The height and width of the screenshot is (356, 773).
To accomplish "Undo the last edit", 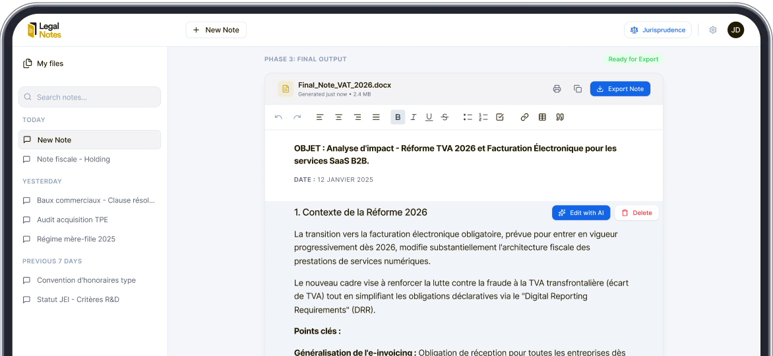I will [x=278, y=117].
